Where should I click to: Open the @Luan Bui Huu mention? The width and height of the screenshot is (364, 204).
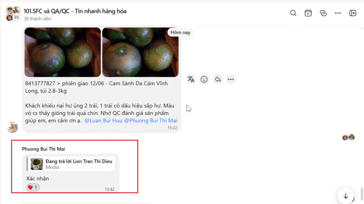pos(103,121)
